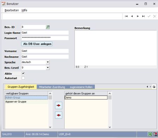The image size is (158, 138).
Task: Click the tab list icon beside tab arrows
Action: 154,87
